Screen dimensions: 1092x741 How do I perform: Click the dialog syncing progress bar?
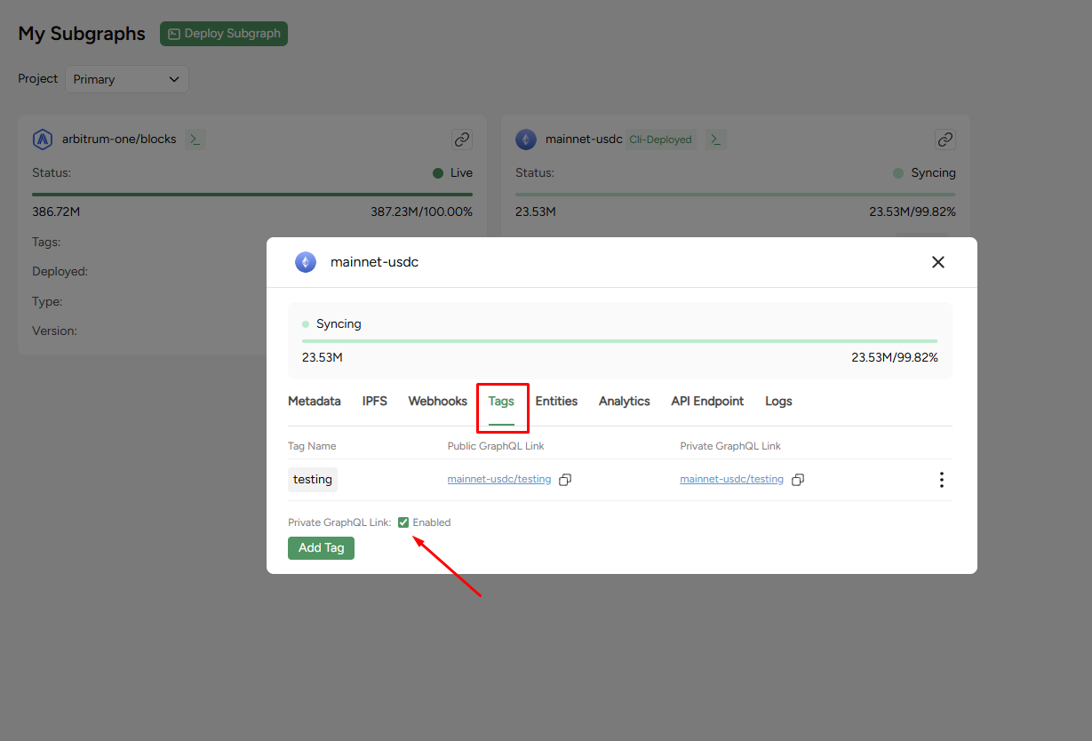point(620,340)
